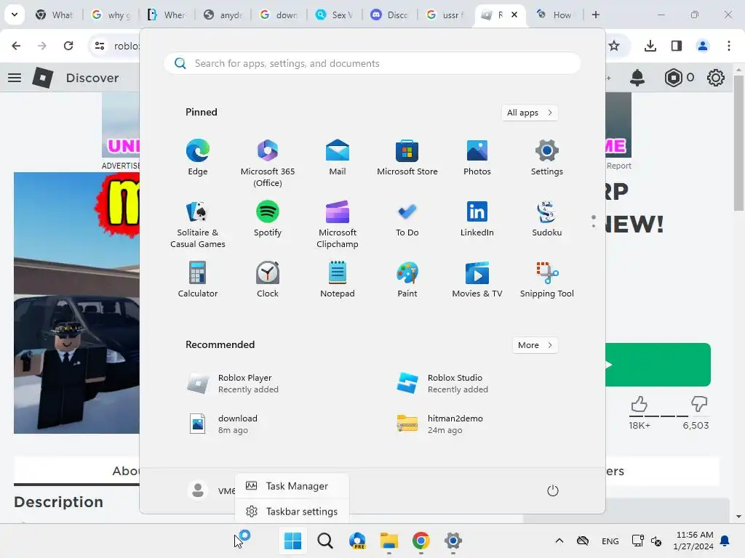Click the user account profile icon
The width and height of the screenshot is (745, 558).
[x=198, y=490]
